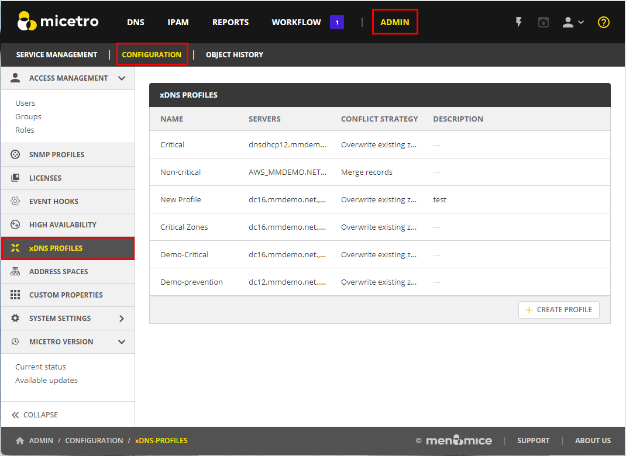Screen dimensions: 626x456
Task: Click the Custom Properties grid icon
Action: (x=16, y=295)
